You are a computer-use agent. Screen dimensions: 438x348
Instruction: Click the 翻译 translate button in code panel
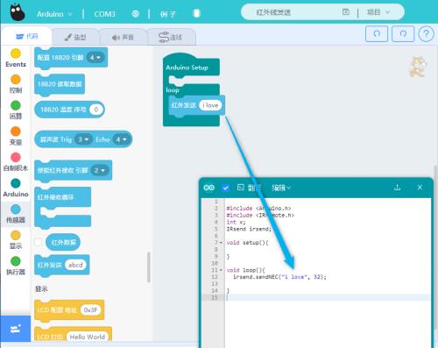(250, 188)
